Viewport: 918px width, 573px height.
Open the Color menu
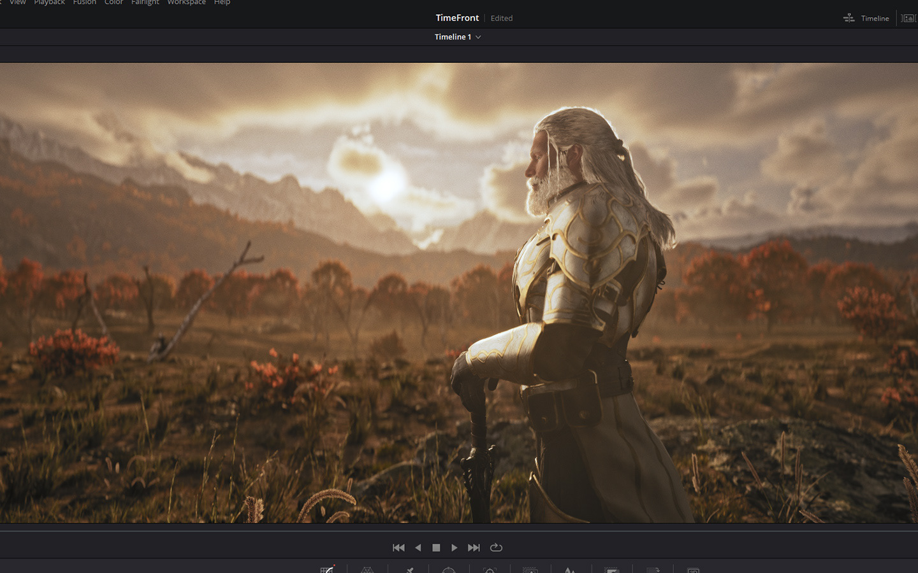tap(113, 3)
